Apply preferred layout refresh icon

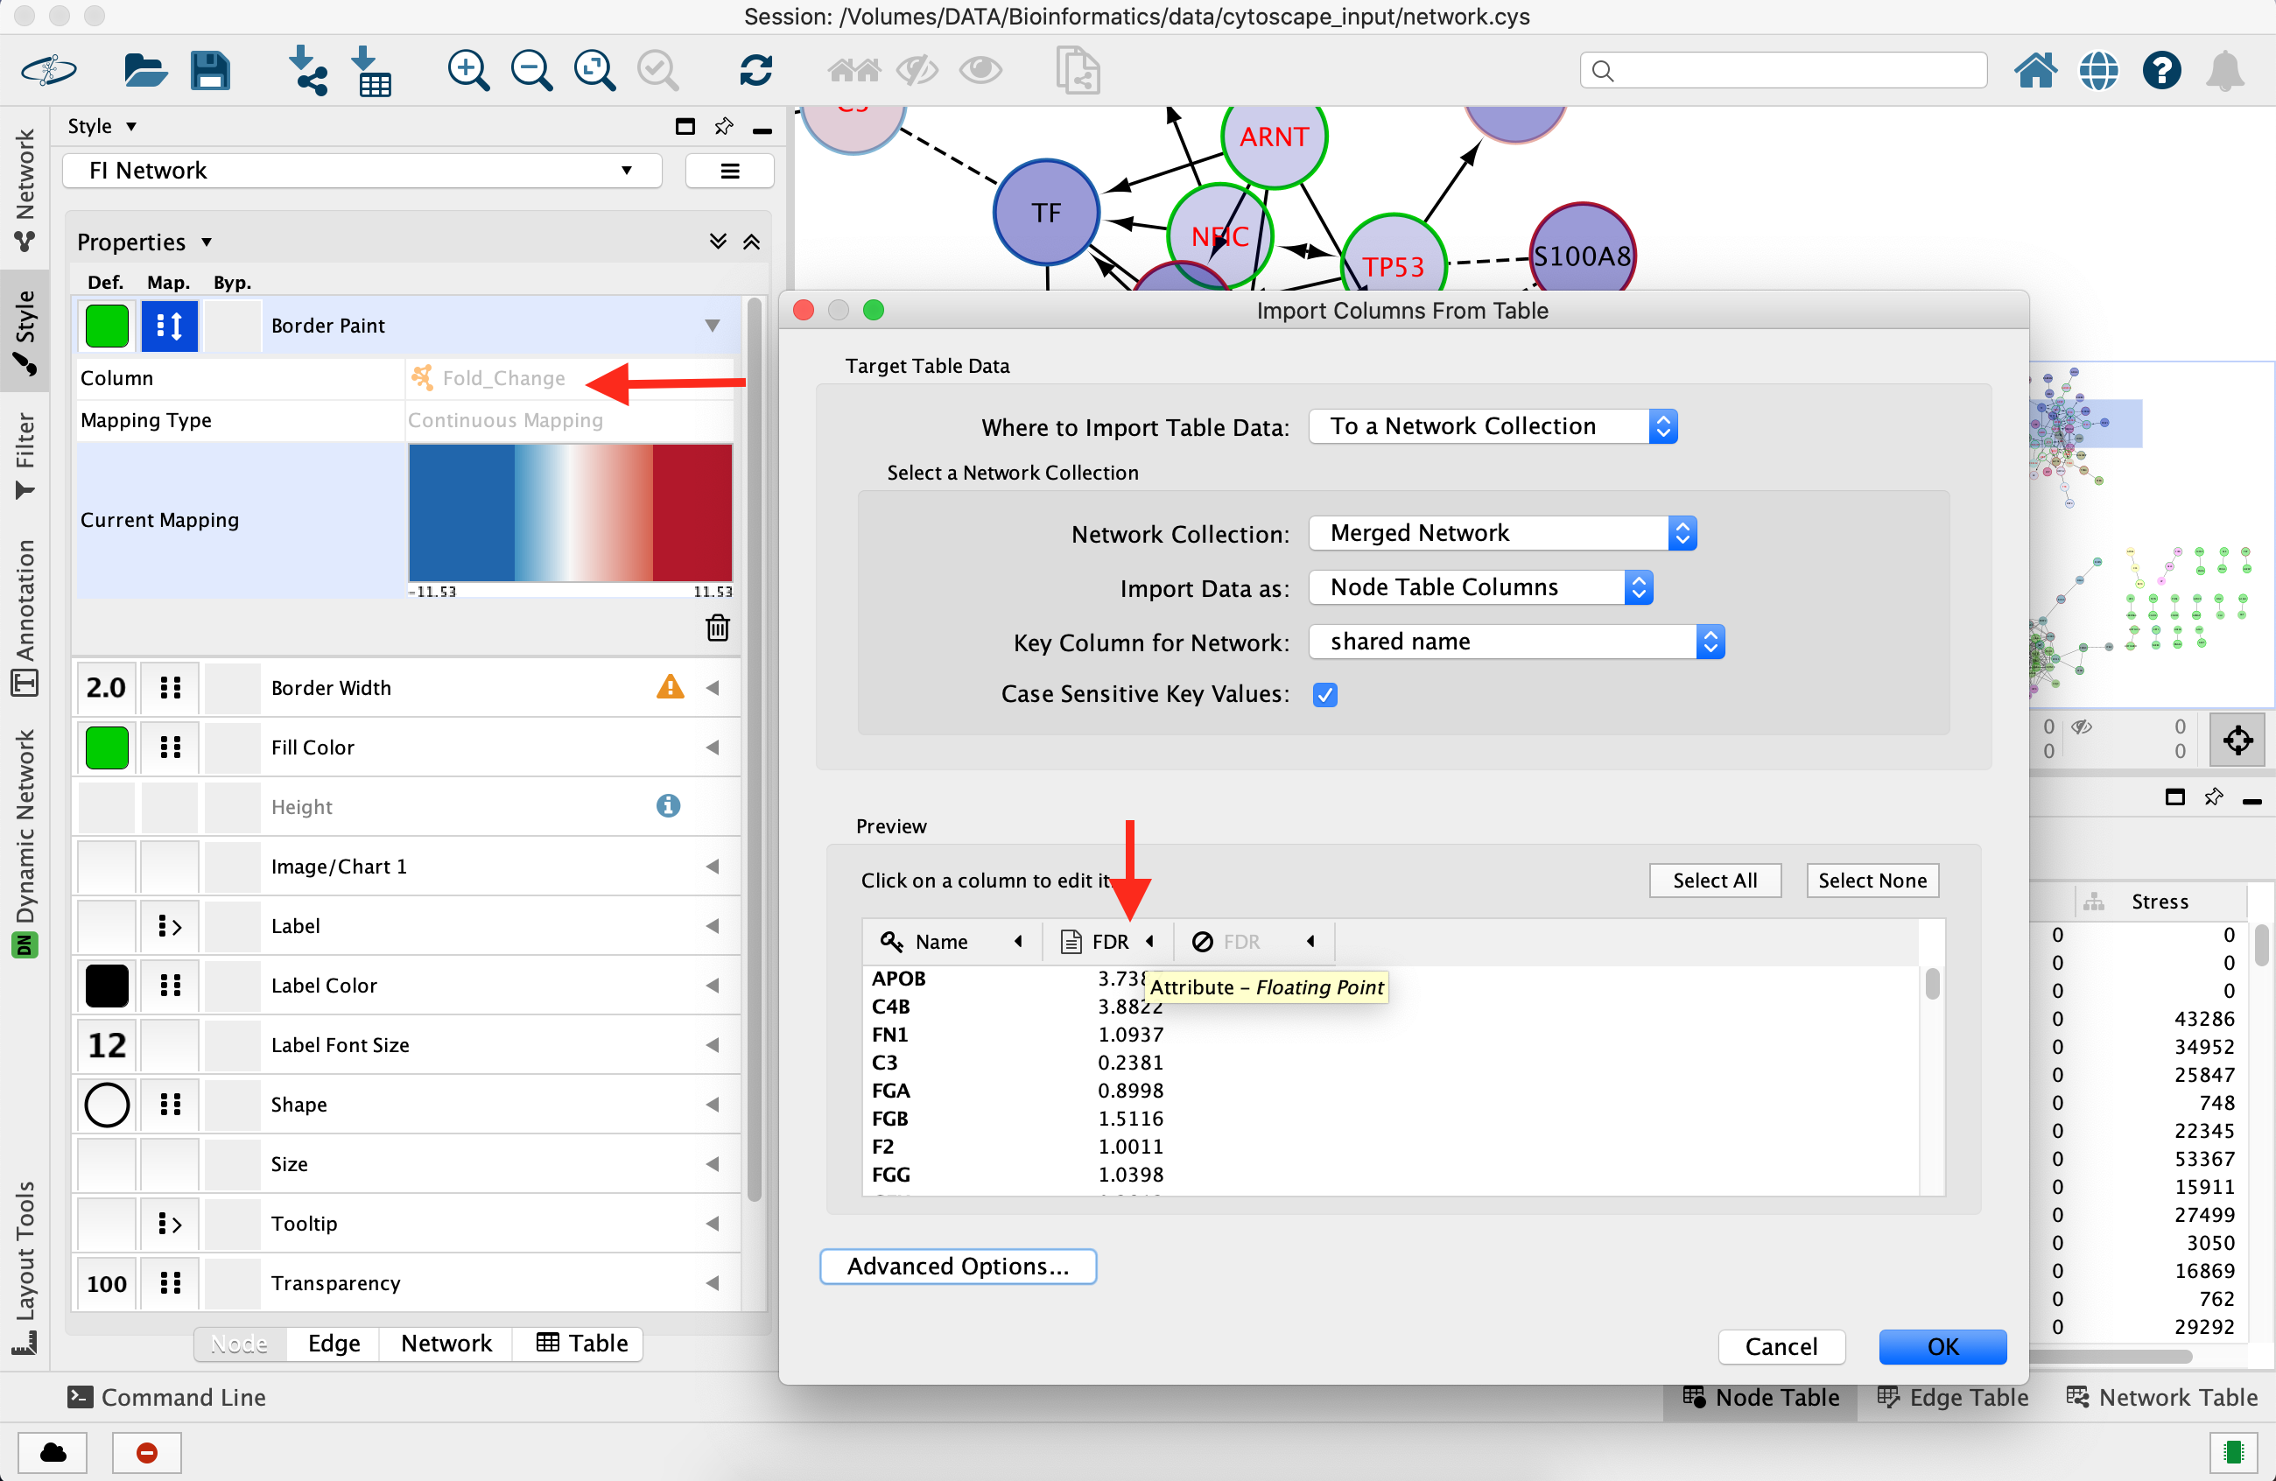point(755,70)
